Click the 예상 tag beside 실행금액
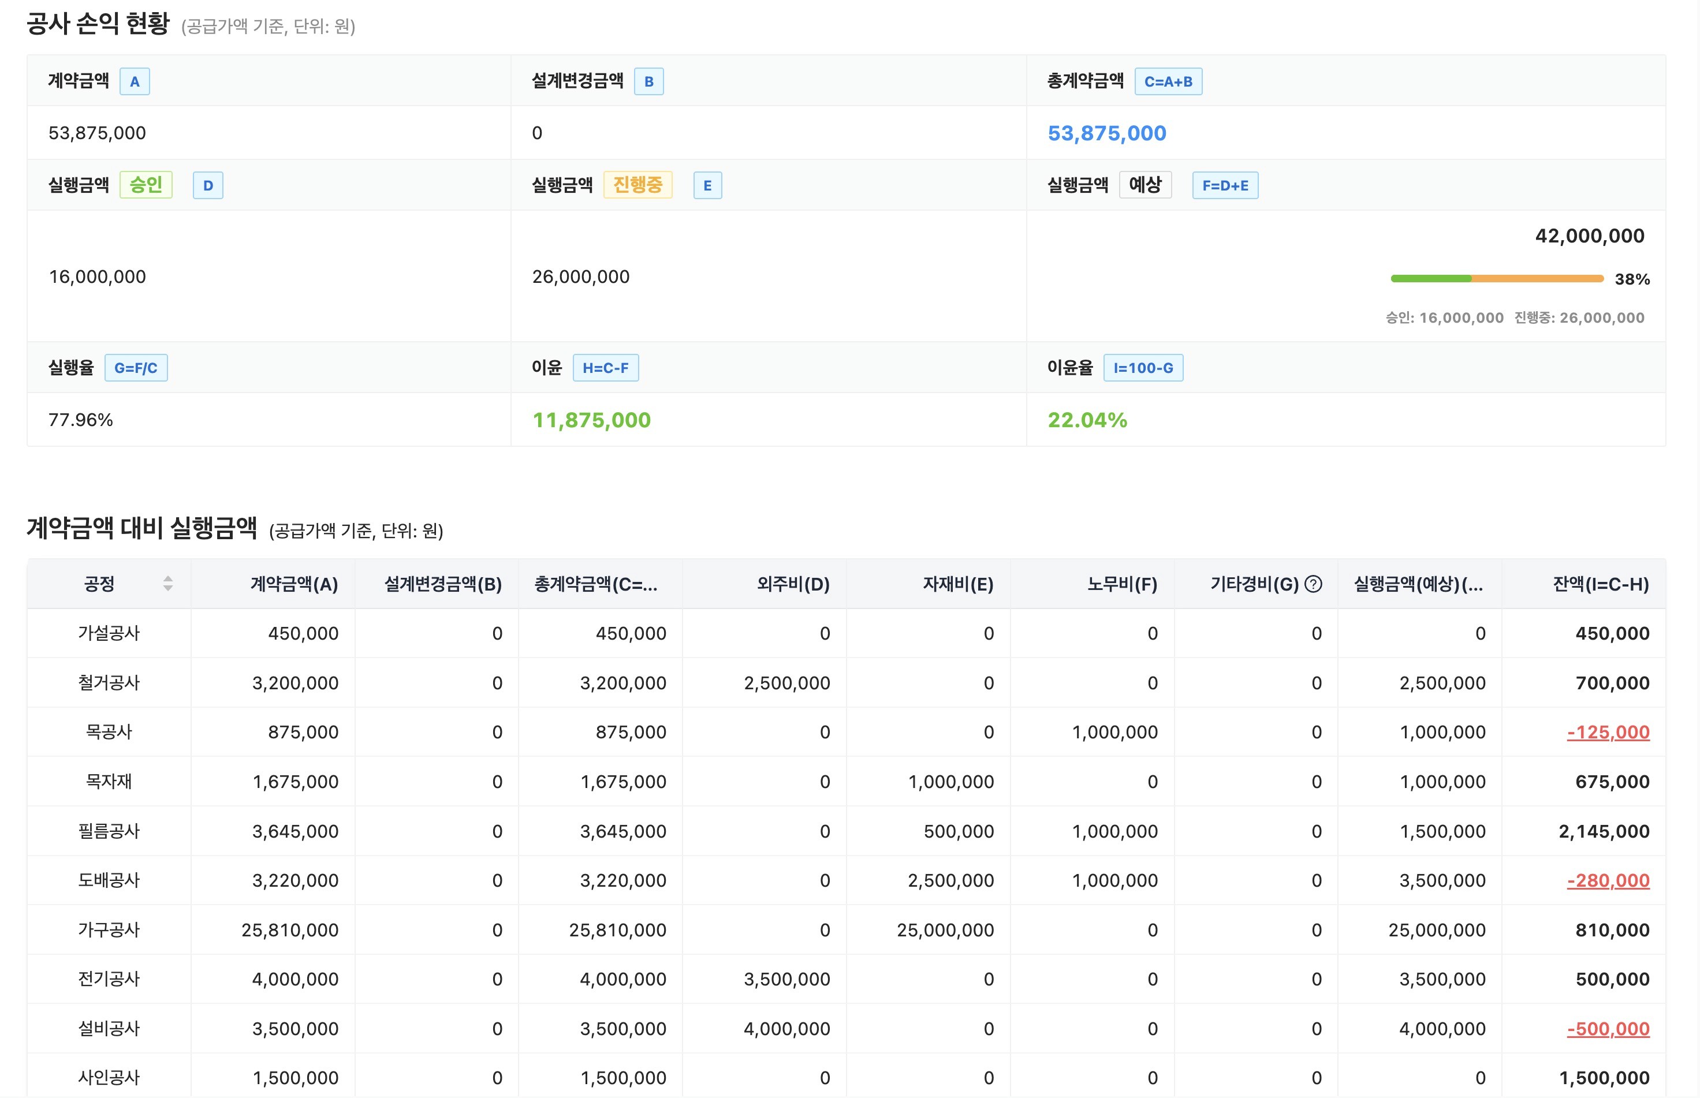 [1144, 185]
